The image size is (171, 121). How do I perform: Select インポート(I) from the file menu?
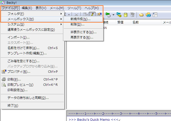18,37
